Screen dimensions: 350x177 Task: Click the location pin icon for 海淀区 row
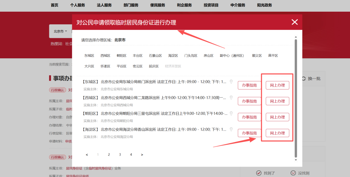[231, 129]
